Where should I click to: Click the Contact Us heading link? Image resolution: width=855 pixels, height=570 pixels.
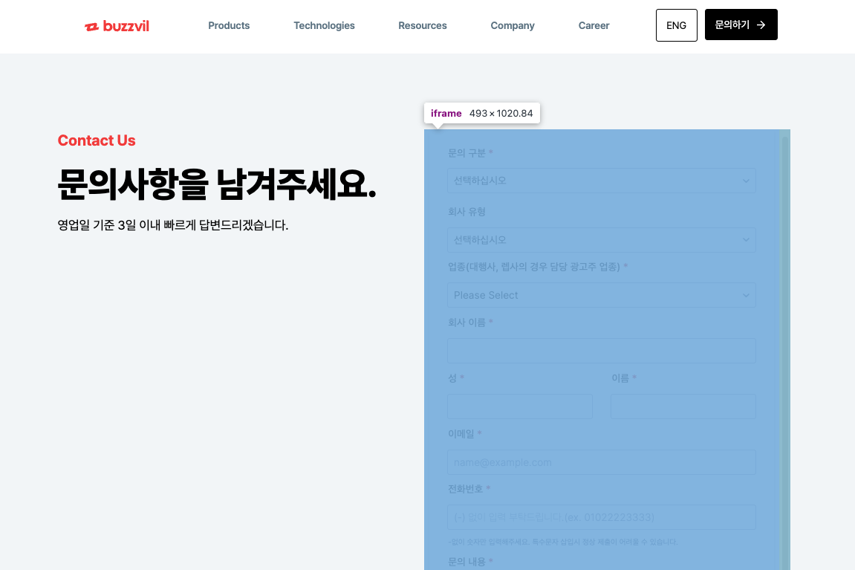pyautogui.click(x=97, y=140)
